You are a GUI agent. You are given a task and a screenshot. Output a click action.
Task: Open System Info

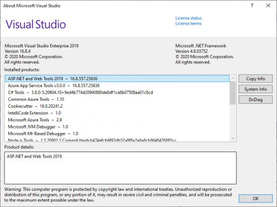click(x=255, y=89)
